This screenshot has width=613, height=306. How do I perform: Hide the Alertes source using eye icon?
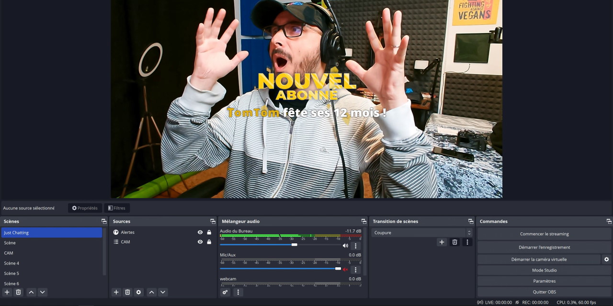pyautogui.click(x=200, y=232)
